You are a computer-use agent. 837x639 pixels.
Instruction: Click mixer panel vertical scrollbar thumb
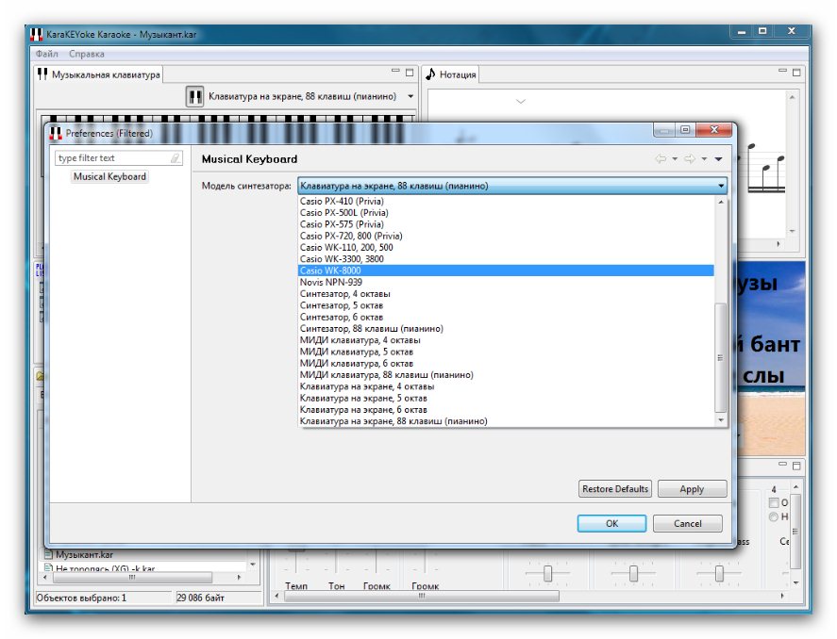(795, 532)
